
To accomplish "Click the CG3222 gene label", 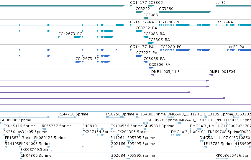I will tap(143, 9).
